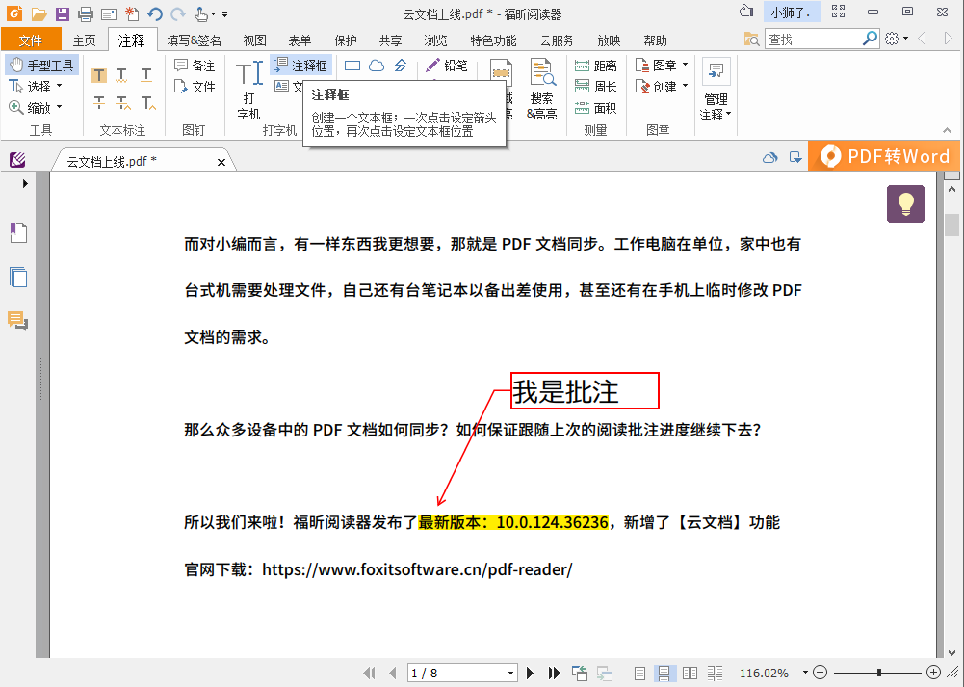Select the polyline drawing tool

click(x=401, y=66)
